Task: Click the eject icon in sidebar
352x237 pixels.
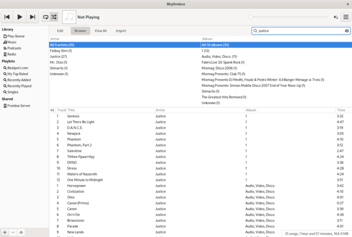Action: tap(22, 232)
